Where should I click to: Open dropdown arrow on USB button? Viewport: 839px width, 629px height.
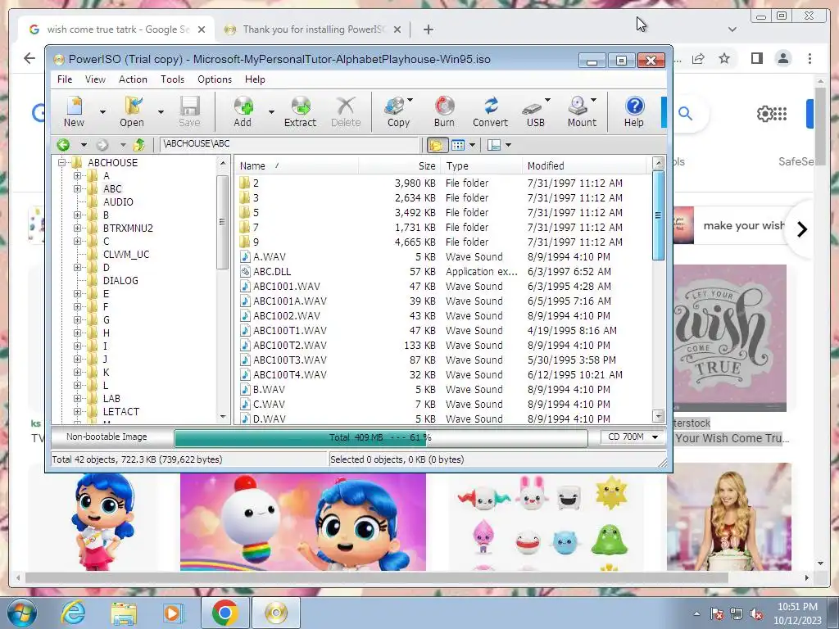point(547,100)
